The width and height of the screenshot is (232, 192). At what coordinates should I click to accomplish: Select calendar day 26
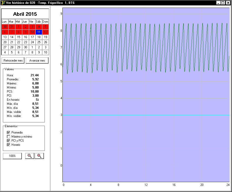[x=45, y=42]
